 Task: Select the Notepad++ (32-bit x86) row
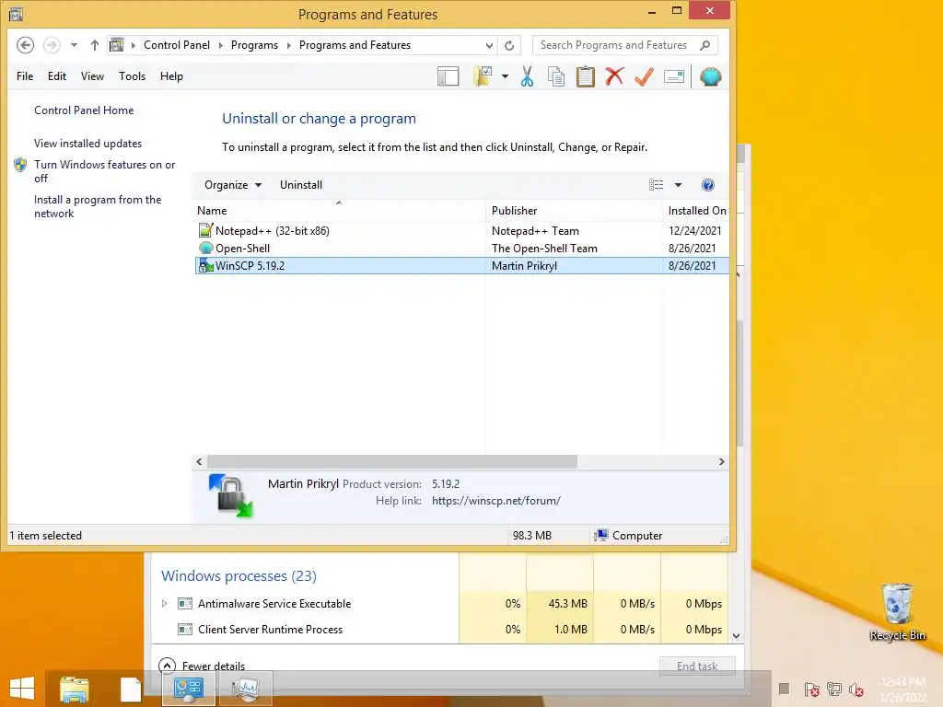pos(461,230)
